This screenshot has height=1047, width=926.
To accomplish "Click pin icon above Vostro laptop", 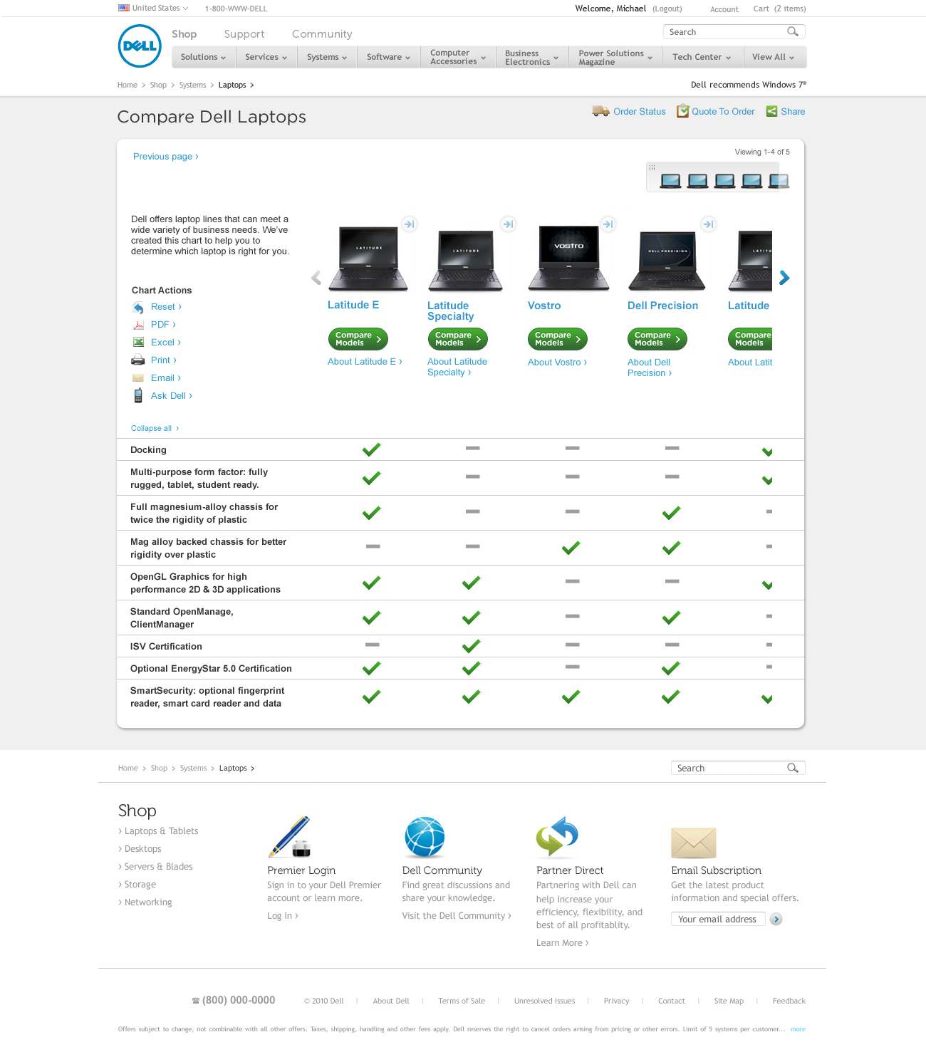I will click(x=608, y=224).
